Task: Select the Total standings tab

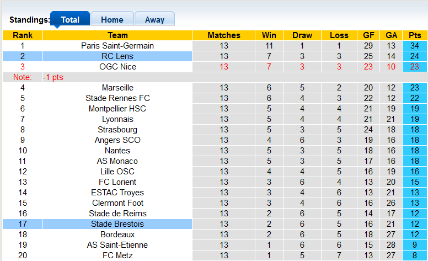Action: click(x=70, y=20)
